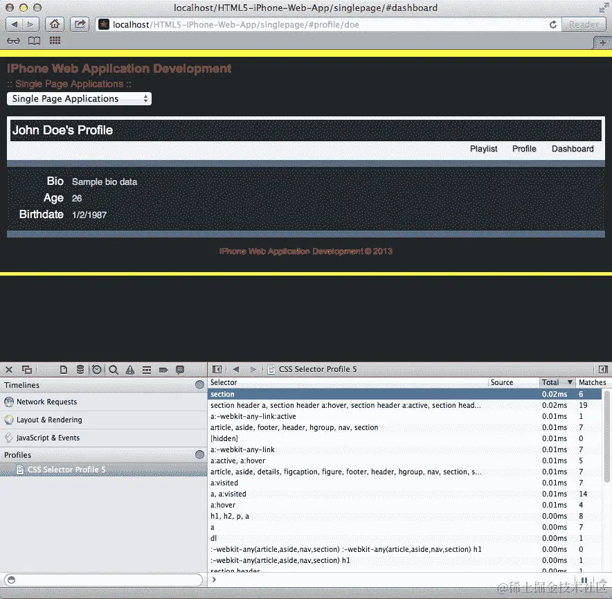This screenshot has height=599, width=612.
Task: Click the sidebar filter search field
Action: 103,580
